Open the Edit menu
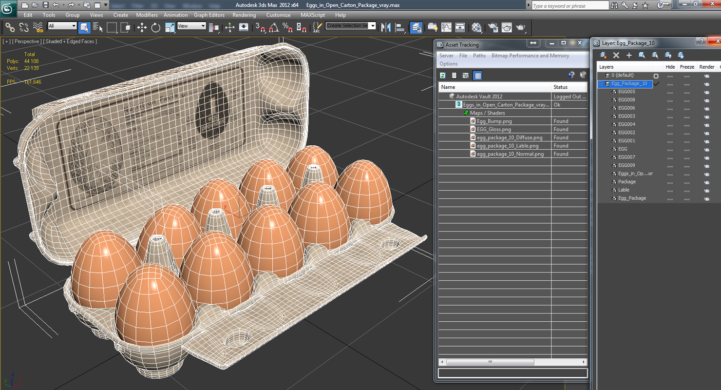Image resolution: width=721 pixels, height=390 pixels. (28, 15)
